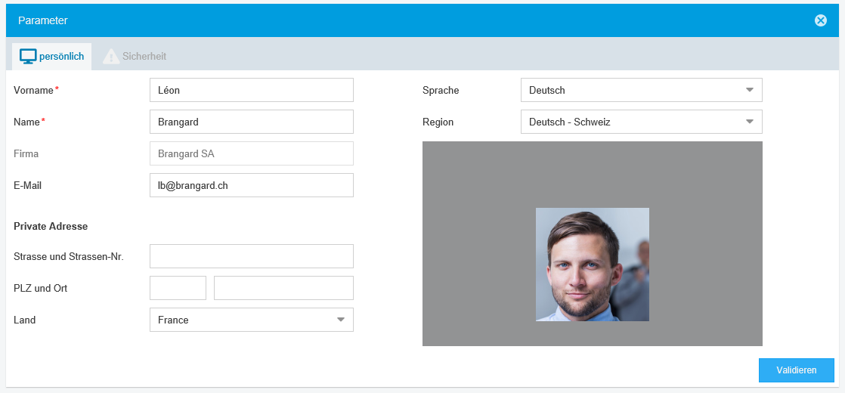Switch to the Sicherheit tab label
This screenshot has height=393, width=845.
[x=144, y=57]
